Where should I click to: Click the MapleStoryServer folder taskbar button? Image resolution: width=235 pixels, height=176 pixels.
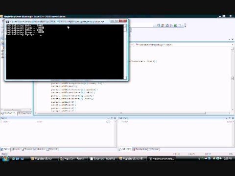click(x=44, y=159)
